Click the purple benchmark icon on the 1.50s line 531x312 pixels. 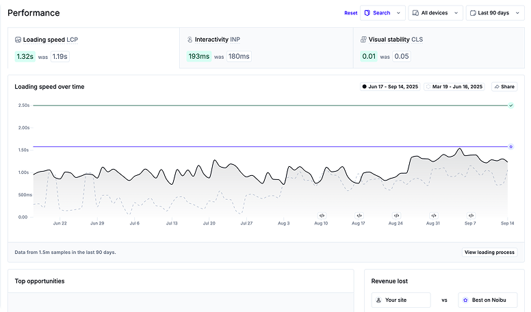[510, 146]
